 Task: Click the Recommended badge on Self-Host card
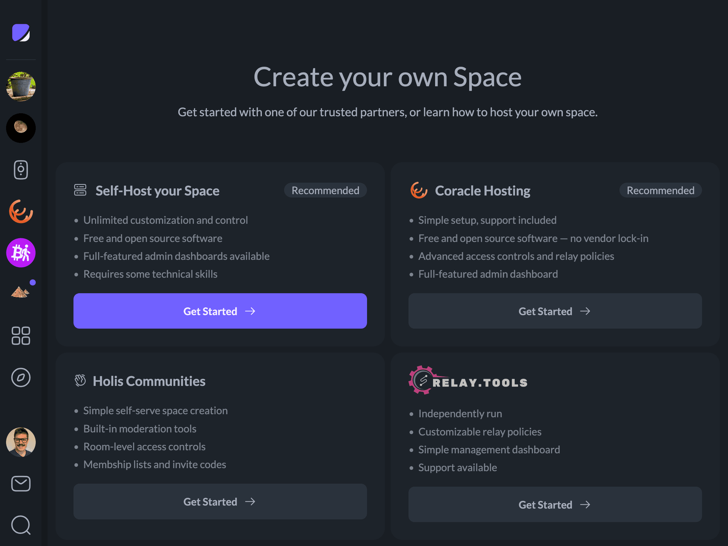point(325,190)
